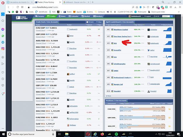Open the Investfin return chart thumbnail
183x137 pixels.
pyautogui.click(x=167, y=50)
